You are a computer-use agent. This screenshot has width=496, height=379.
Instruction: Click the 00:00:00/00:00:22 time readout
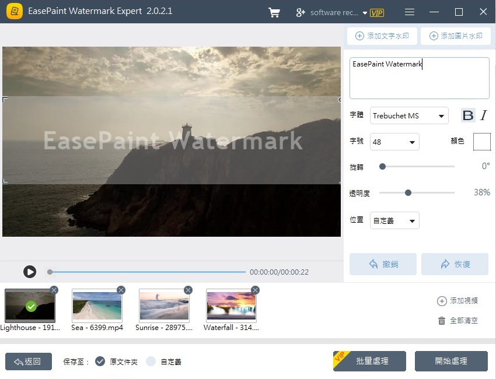click(279, 272)
